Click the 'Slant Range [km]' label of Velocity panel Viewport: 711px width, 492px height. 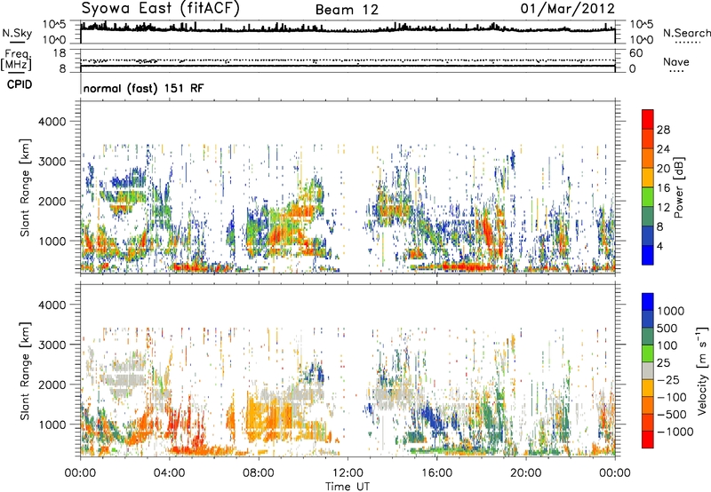(25, 370)
